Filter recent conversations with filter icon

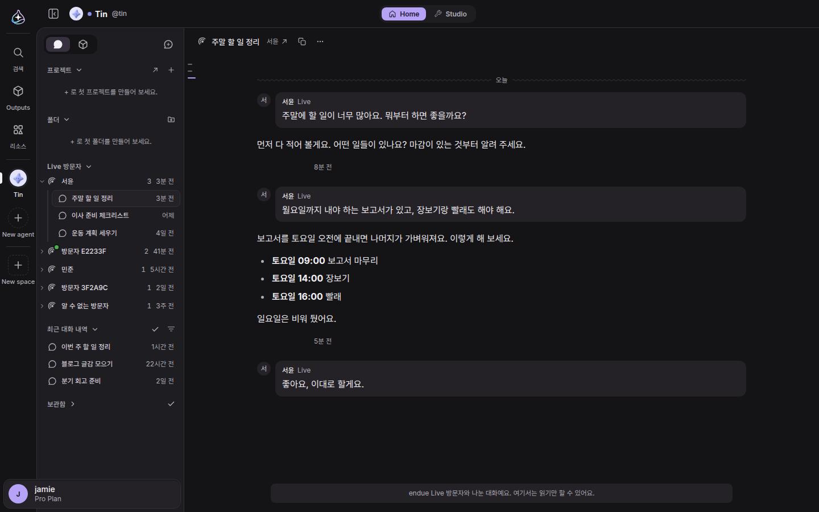(171, 329)
